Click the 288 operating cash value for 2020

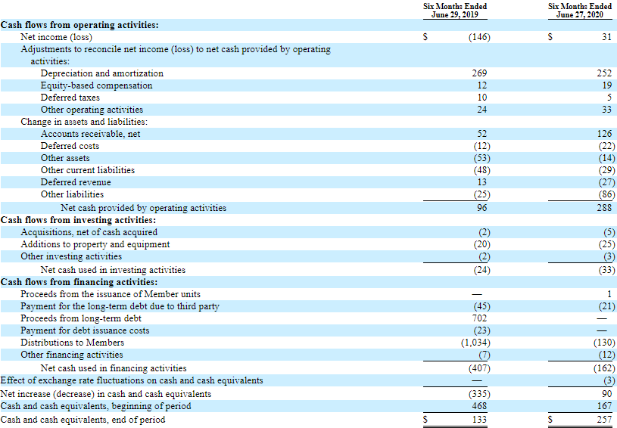coord(603,208)
